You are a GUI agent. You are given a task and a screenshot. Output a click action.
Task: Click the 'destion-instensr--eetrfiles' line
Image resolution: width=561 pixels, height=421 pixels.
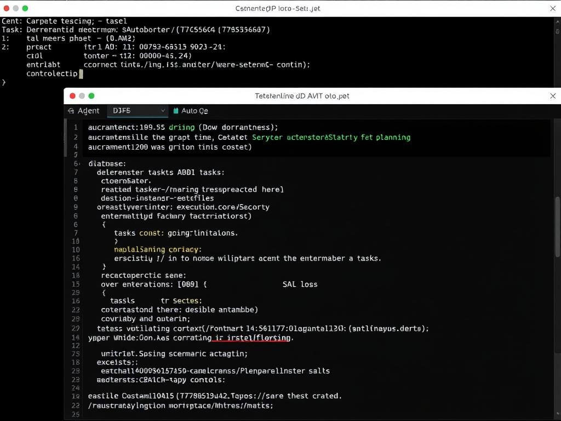[157, 198]
